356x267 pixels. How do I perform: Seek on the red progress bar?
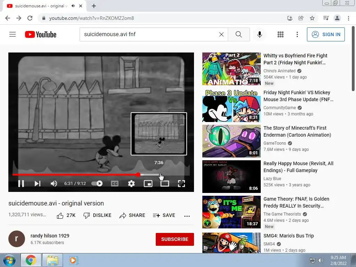pos(75,175)
